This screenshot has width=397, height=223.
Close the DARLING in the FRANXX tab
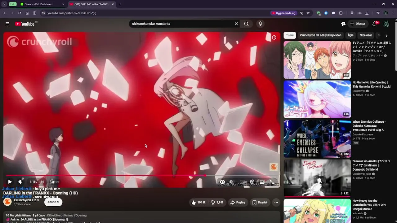click(x=113, y=4)
